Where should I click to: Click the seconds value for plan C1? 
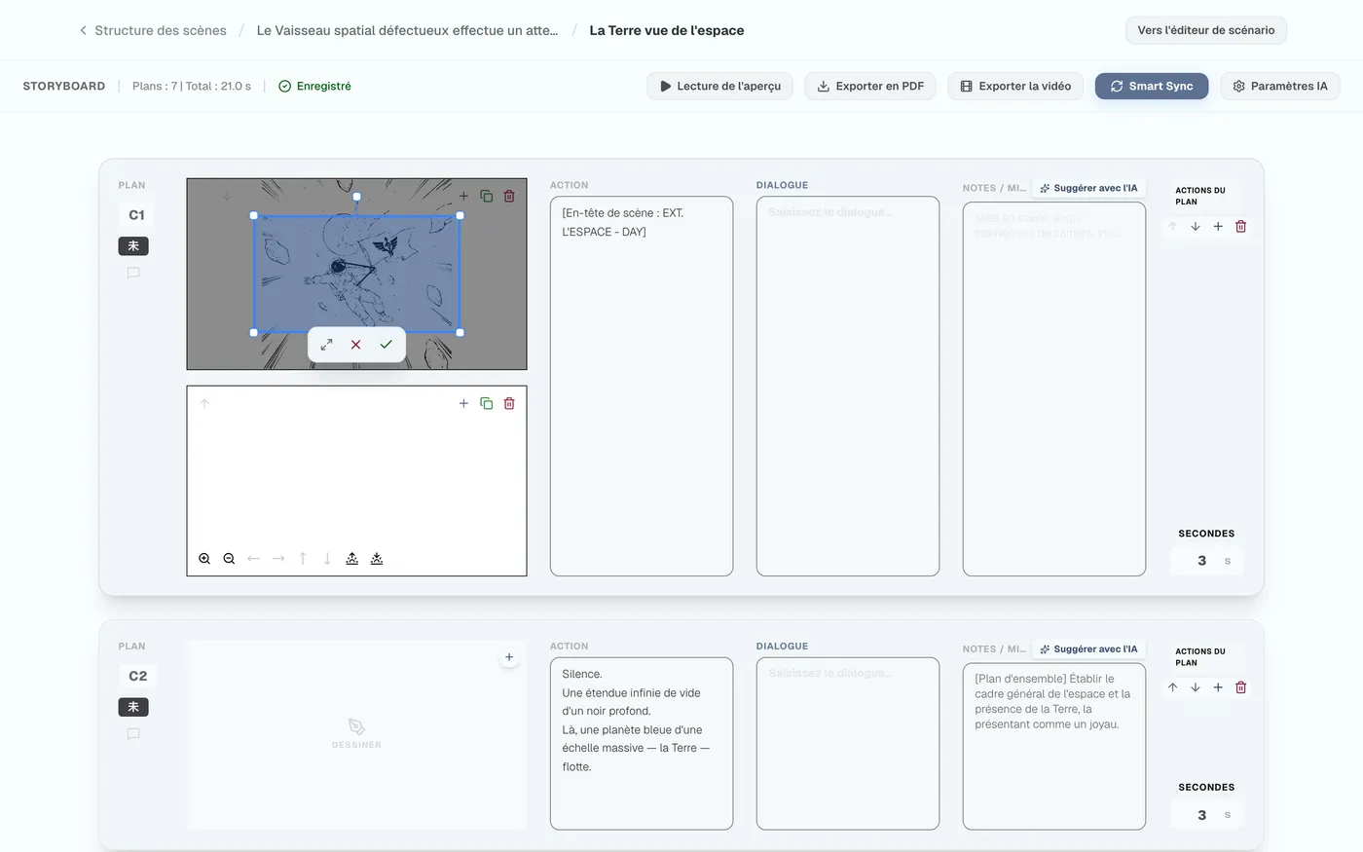pyautogui.click(x=1202, y=561)
